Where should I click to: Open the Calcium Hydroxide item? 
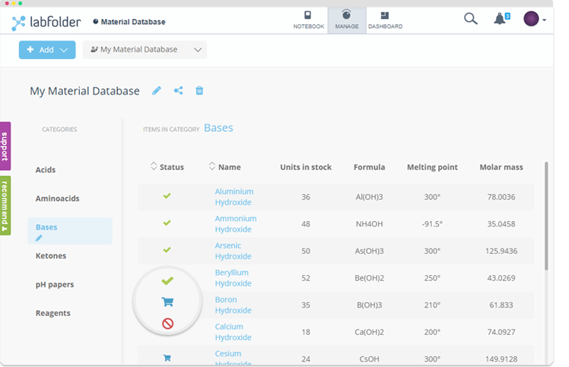[x=233, y=332]
